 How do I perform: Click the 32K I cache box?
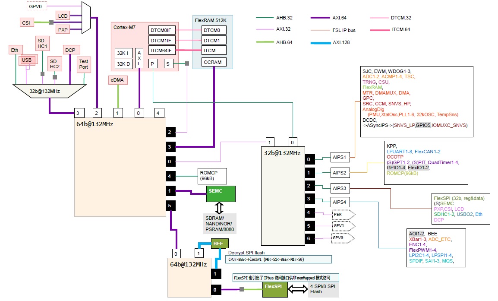coord(123,53)
